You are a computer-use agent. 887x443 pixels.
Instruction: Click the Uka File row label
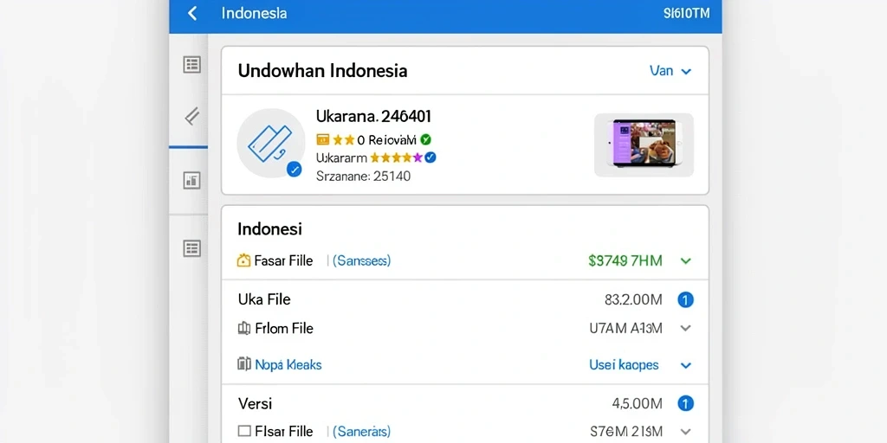[264, 299]
